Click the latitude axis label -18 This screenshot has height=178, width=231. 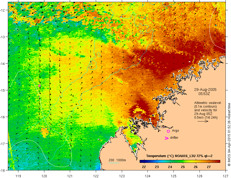pyautogui.click(x=3, y=170)
